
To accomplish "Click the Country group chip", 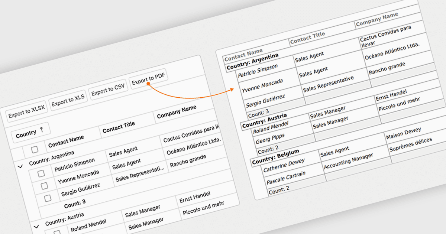I will pyautogui.click(x=30, y=132).
